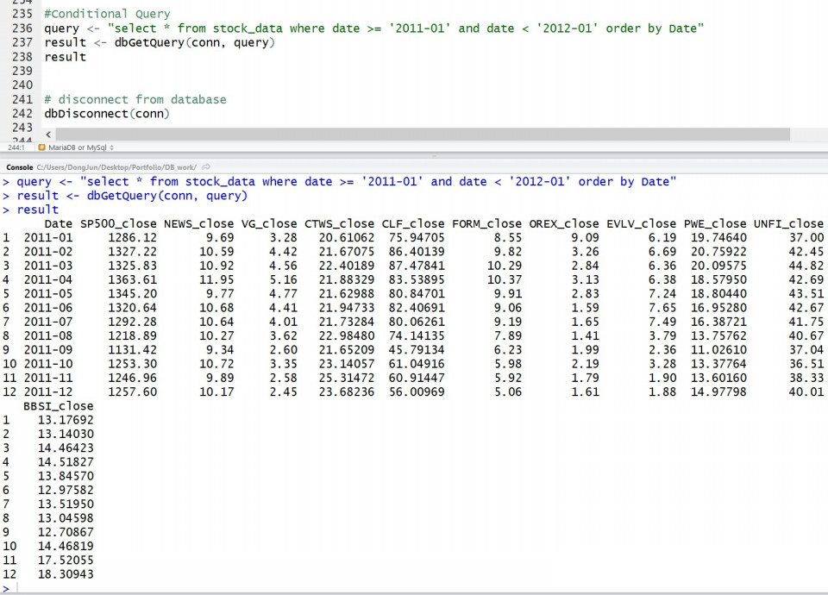Viewport: 828px width, 595px height.
Task: Click BBSI_close value 18.30943
Action: click(66, 574)
